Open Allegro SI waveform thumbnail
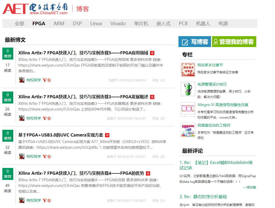The height and width of the screenshot is (208, 275). pyautogui.click(x=188, y=109)
